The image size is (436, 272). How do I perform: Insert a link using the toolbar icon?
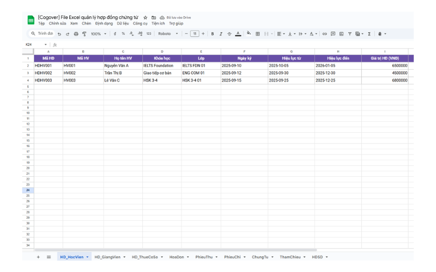click(324, 34)
